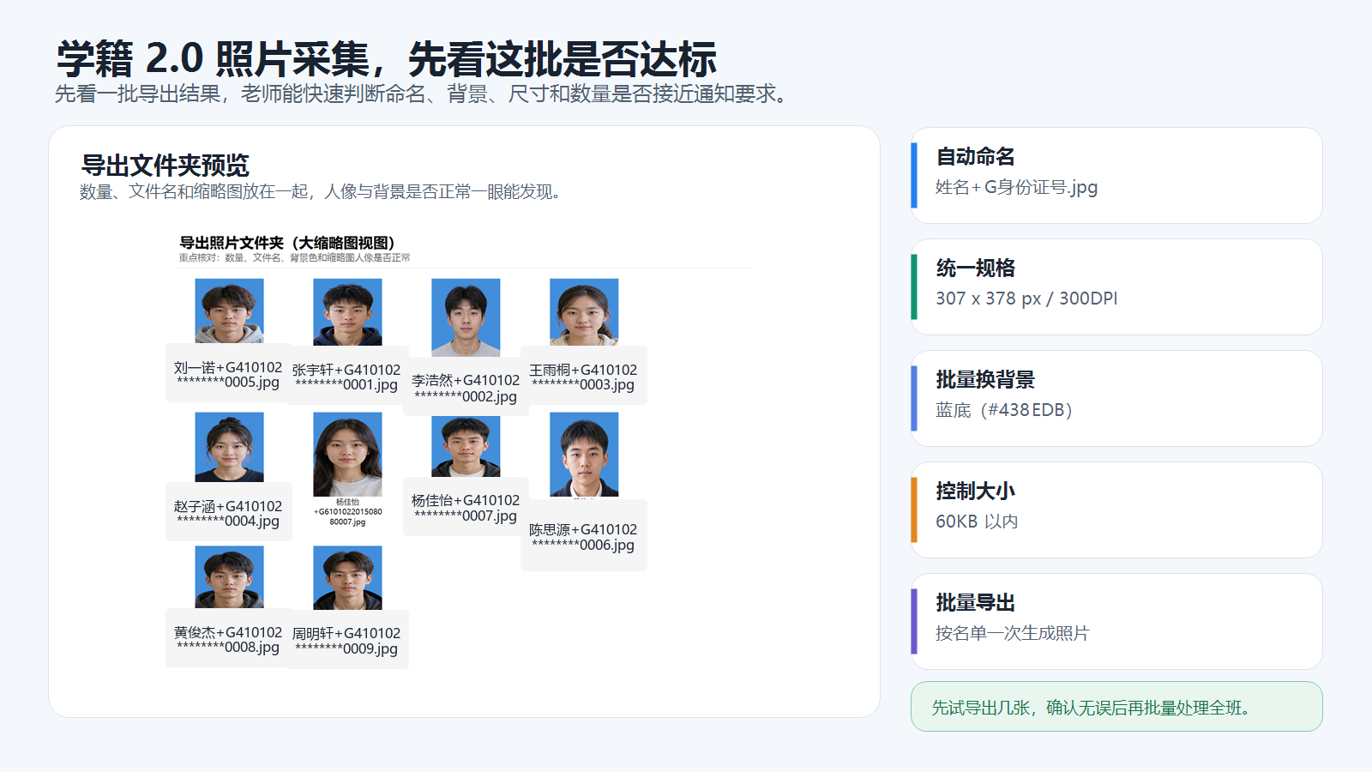This screenshot has width=1372, height=772.
Task: Select the photo thumbnail above 陈思源 file name
Action: coord(584,455)
